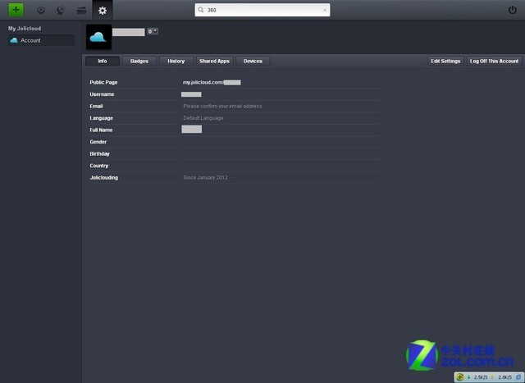Click the green plus add button
The width and height of the screenshot is (525, 383).
[x=16, y=10]
